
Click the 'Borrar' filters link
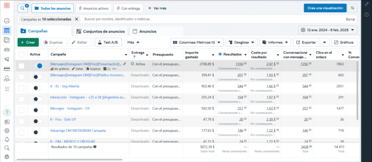click(351, 20)
